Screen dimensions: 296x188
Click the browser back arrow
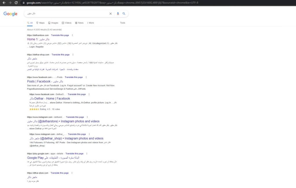coord(4,3)
